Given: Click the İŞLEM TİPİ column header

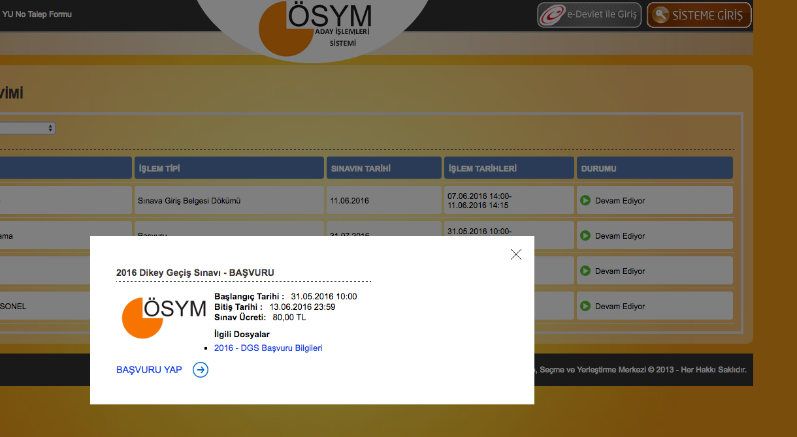Looking at the screenshot, I should [x=229, y=168].
